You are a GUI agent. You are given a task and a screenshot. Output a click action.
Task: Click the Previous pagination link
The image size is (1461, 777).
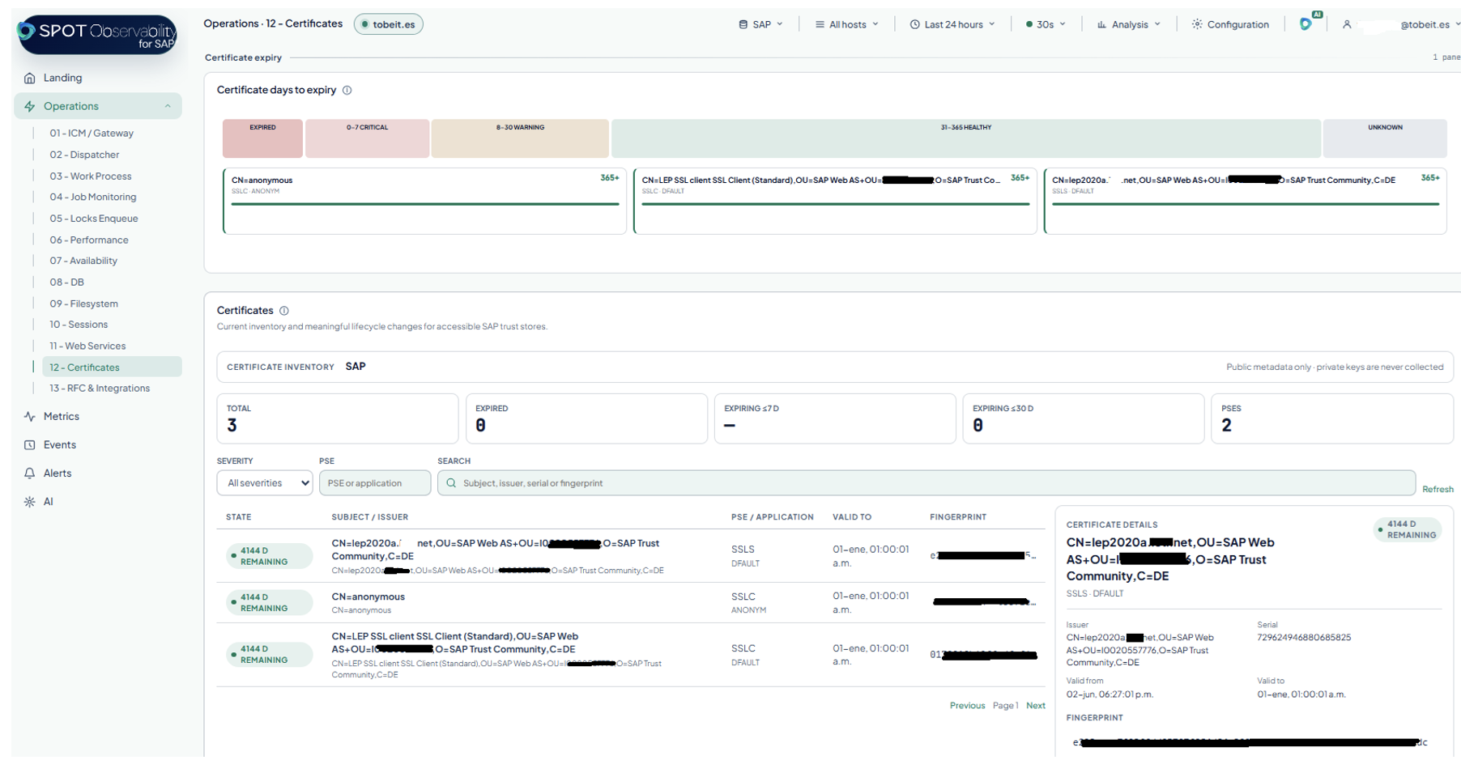(x=967, y=706)
